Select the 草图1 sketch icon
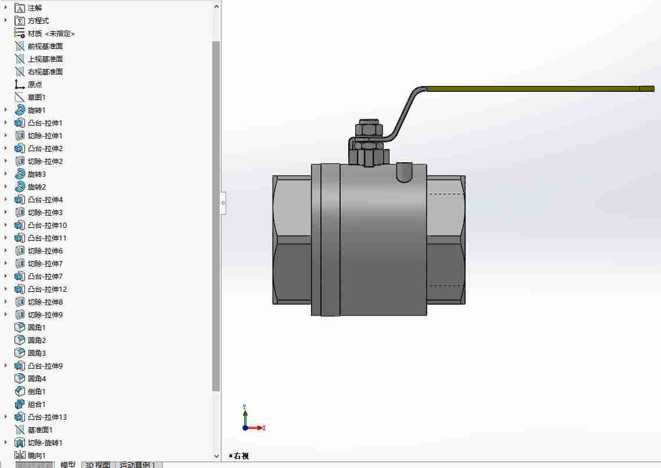This screenshot has width=661, height=468. (x=19, y=98)
